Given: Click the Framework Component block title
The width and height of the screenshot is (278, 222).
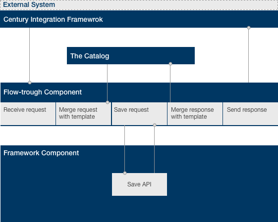Looking at the screenshot, I should click(41, 153).
